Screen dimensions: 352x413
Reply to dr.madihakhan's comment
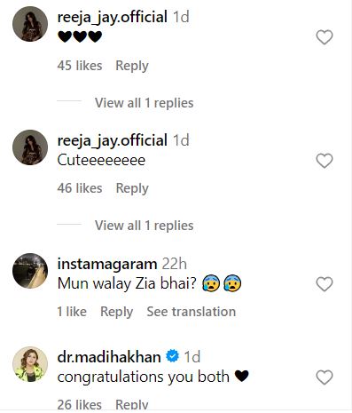[x=132, y=405]
